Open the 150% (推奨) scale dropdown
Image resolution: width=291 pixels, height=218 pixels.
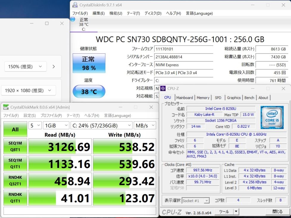click(25, 66)
